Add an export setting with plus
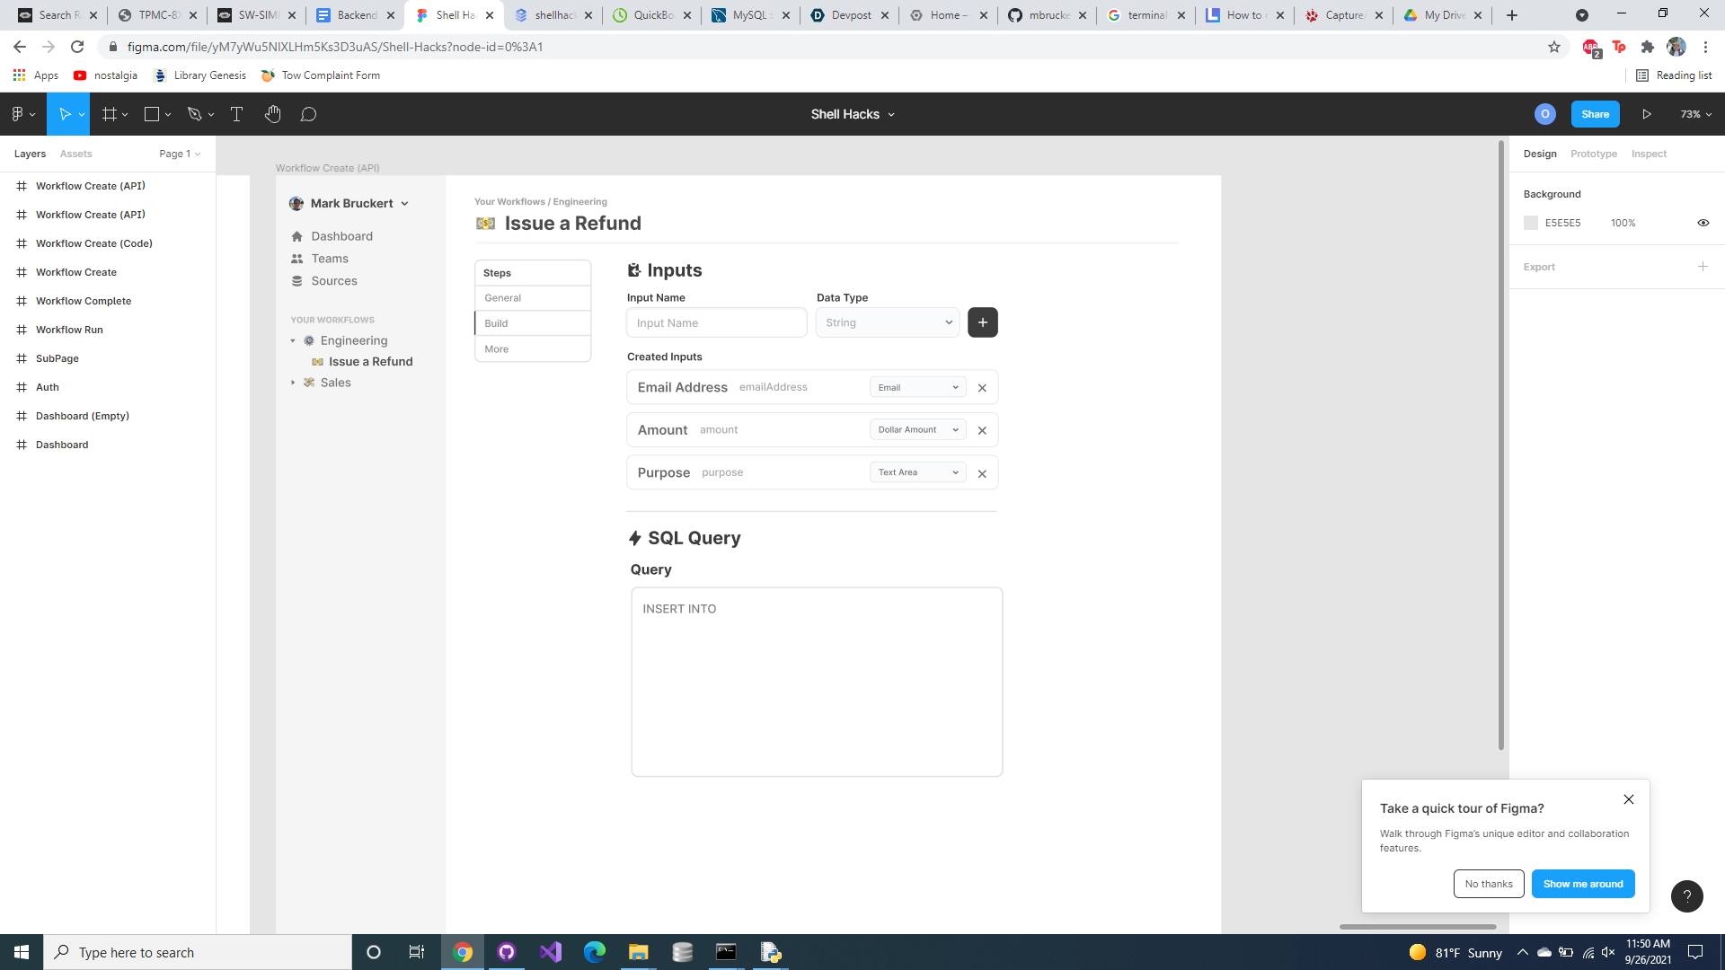This screenshot has width=1725, height=970. tap(1703, 267)
